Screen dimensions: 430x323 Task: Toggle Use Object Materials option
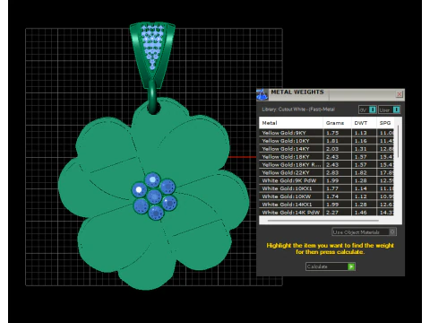pos(364,231)
